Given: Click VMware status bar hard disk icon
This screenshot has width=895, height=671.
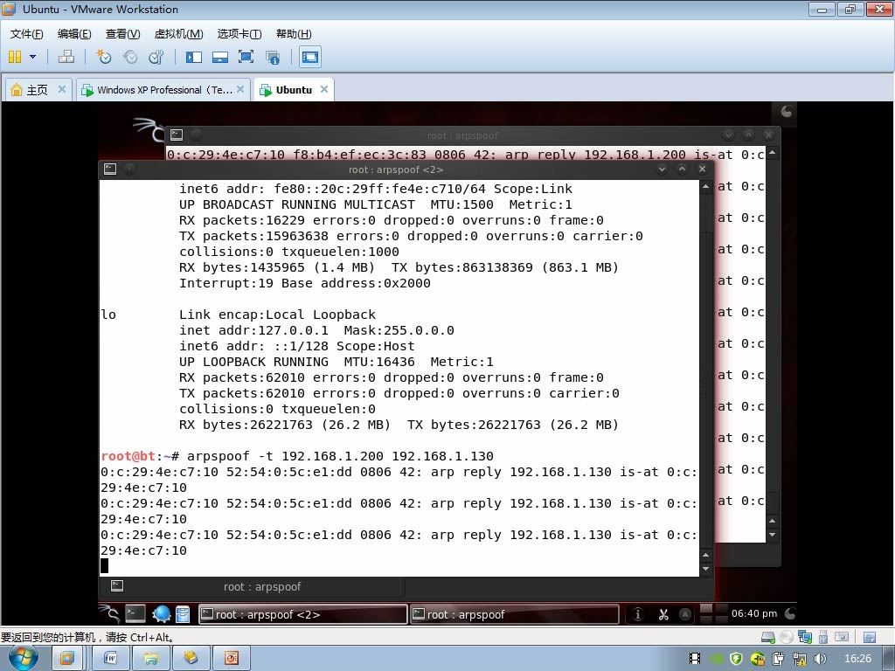Looking at the screenshot, I should pyautogui.click(x=768, y=637).
